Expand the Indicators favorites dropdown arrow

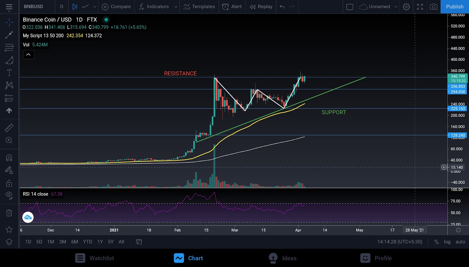[x=176, y=7]
